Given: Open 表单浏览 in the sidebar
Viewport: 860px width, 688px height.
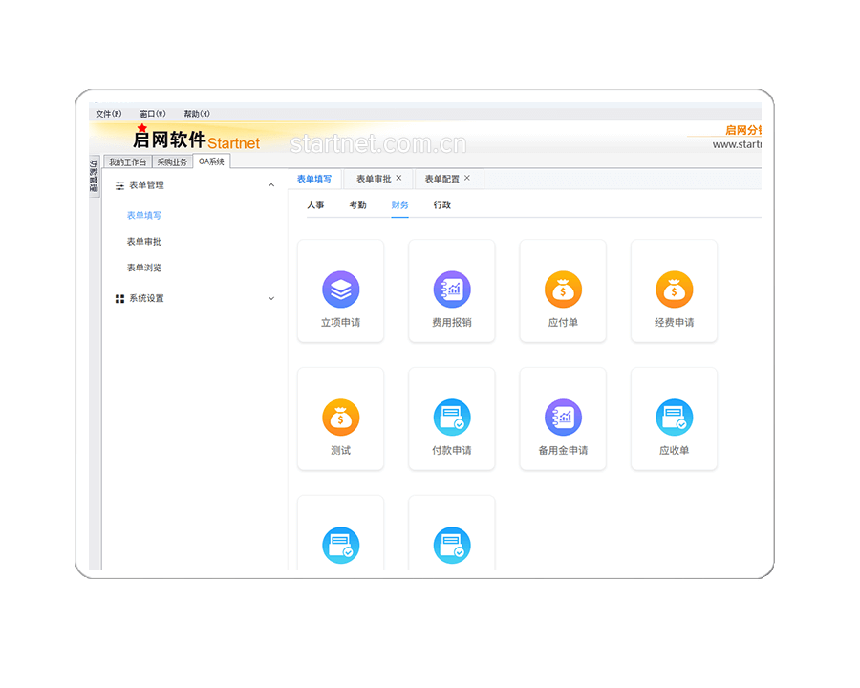Looking at the screenshot, I should [144, 268].
